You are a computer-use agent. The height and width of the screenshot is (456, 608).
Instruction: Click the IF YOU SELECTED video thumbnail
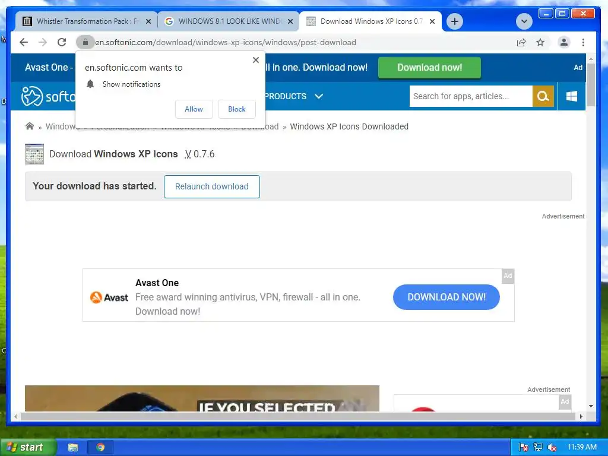(202, 398)
